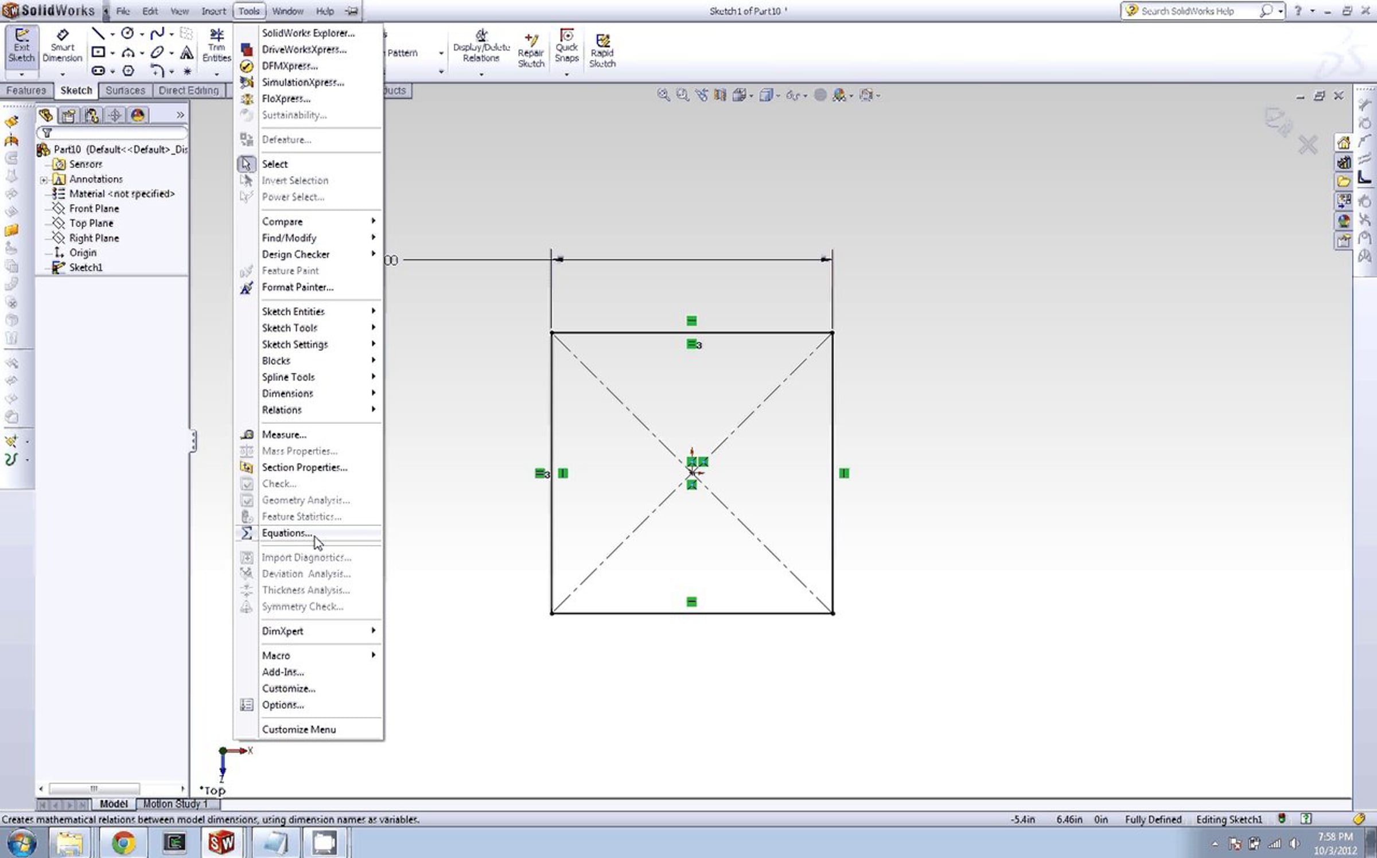This screenshot has height=858, width=1377.
Task: Select Origin in the feature tree
Action: 83,253
